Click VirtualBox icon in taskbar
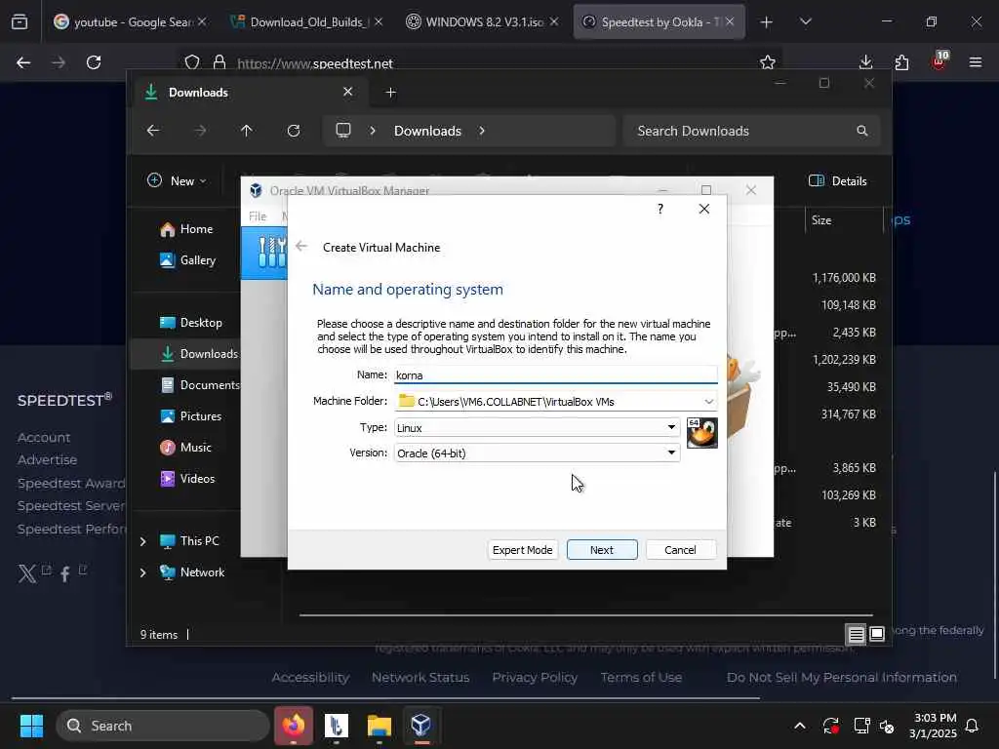This screenshot has width=999, height=749. coord(421,725)
